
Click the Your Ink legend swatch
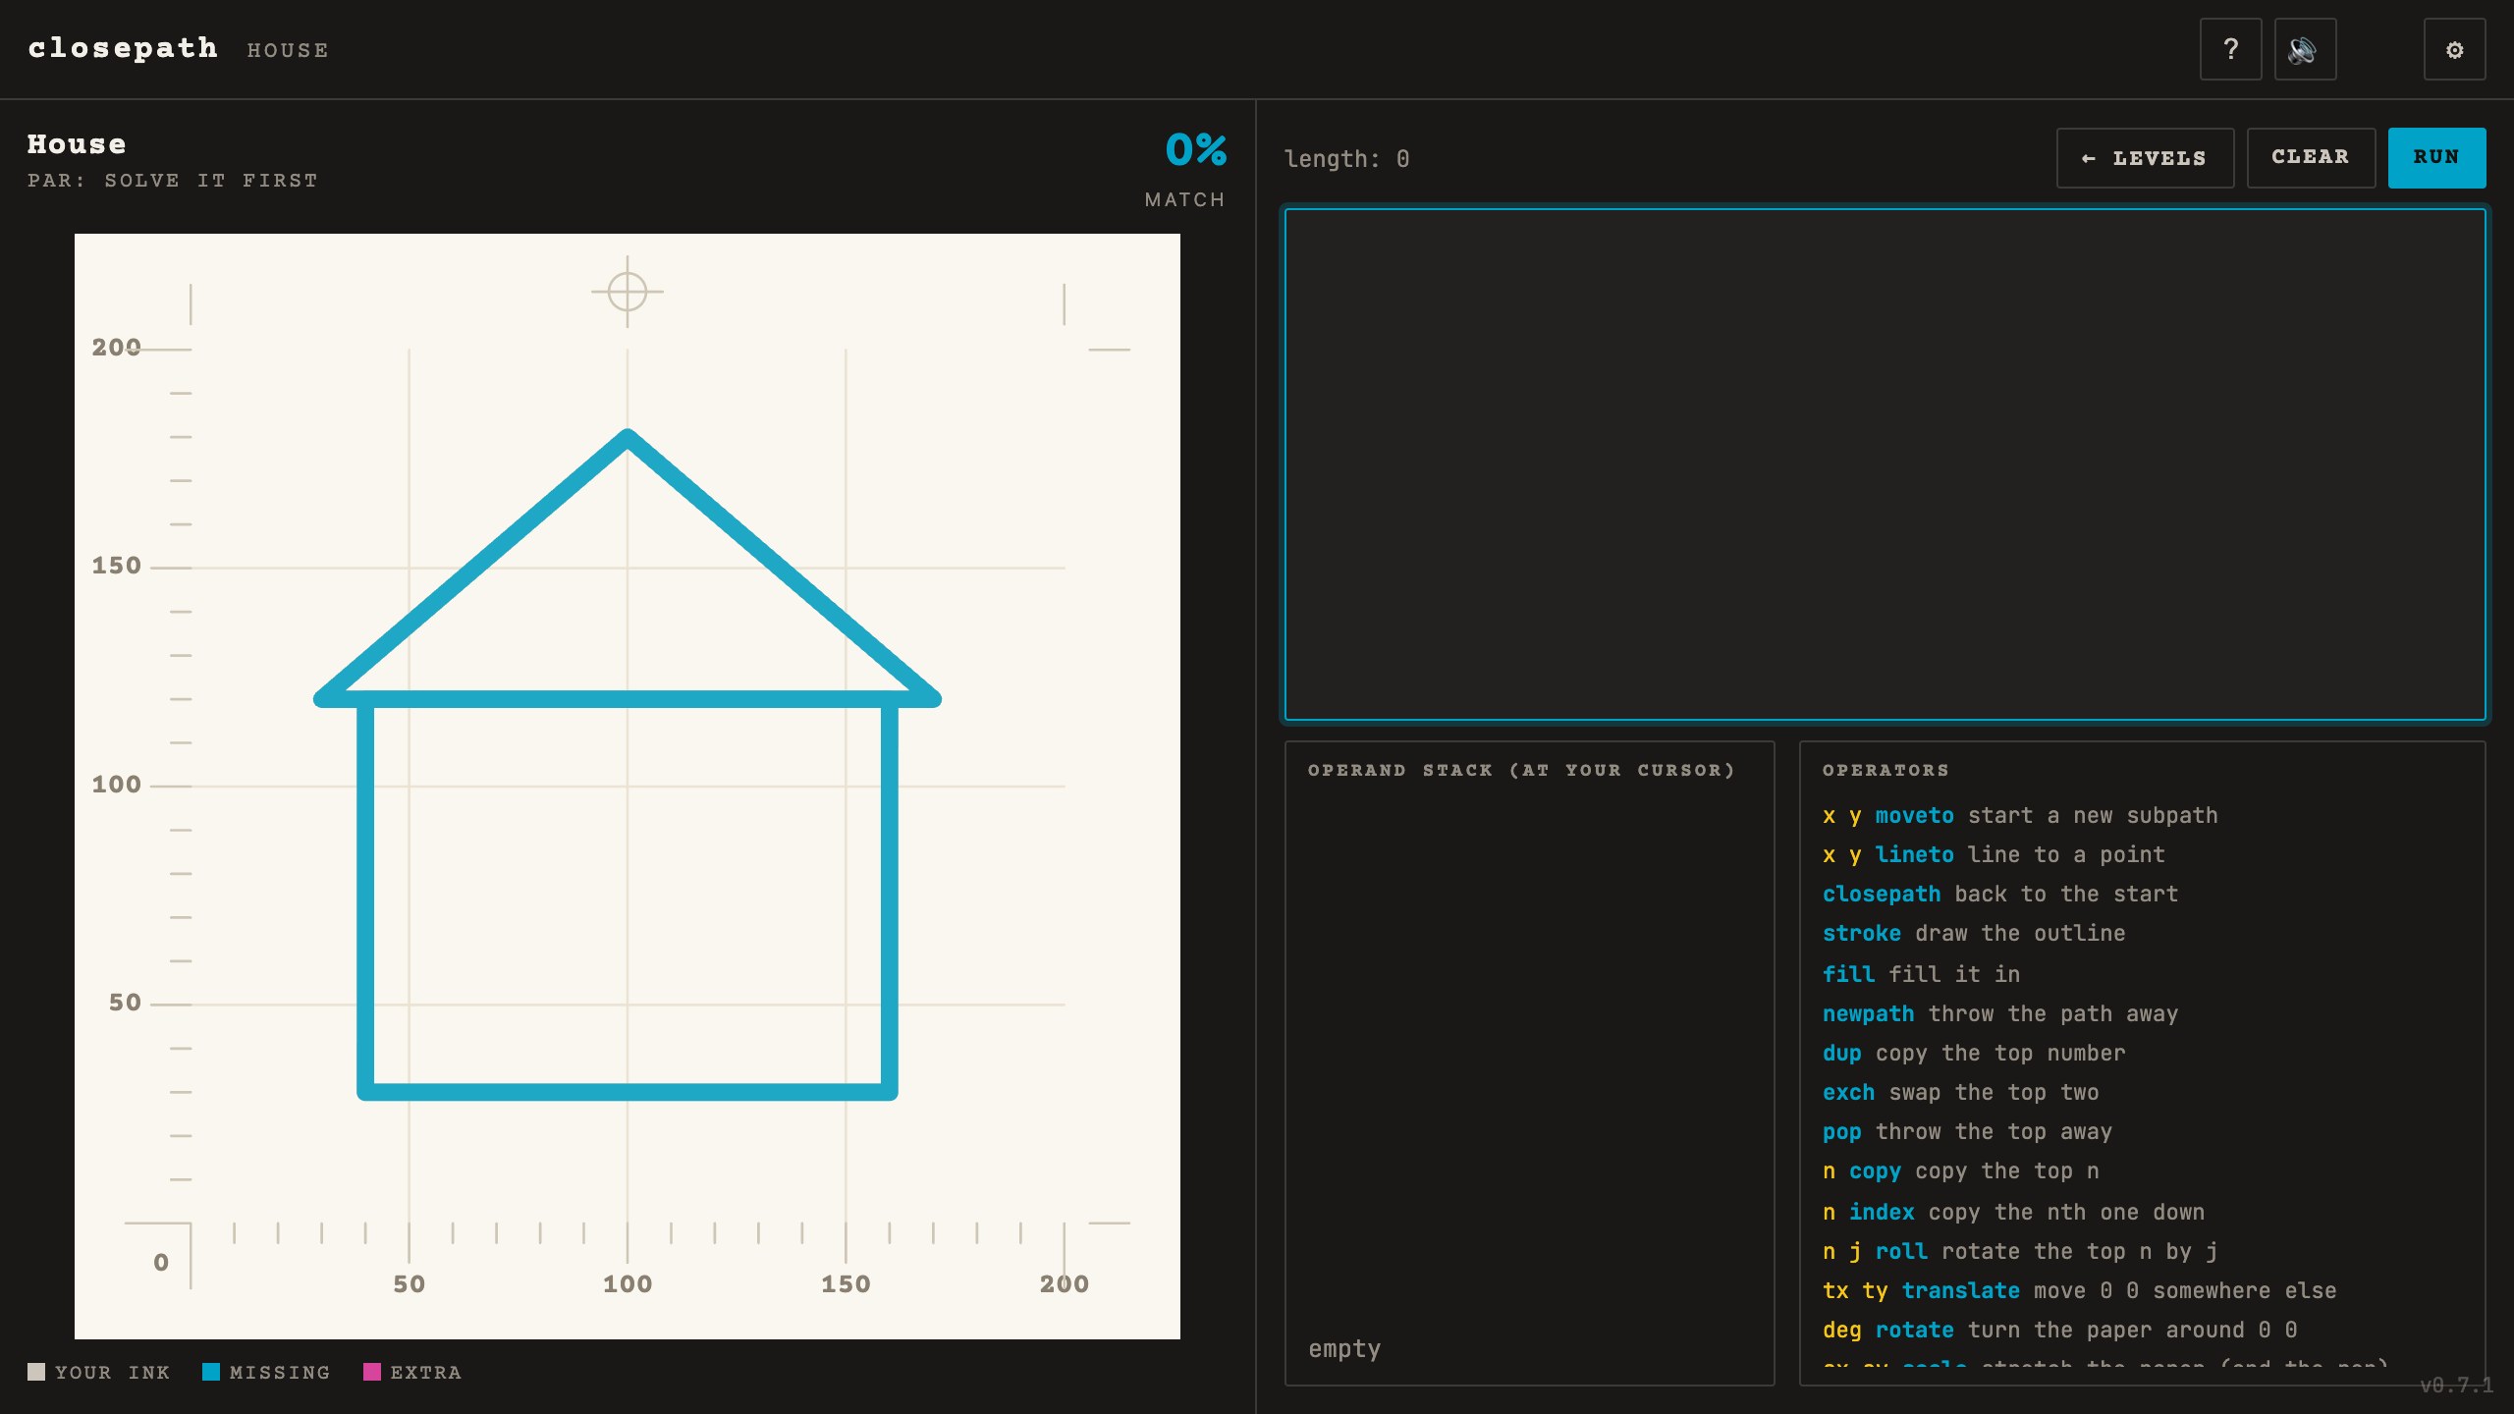36,1372
